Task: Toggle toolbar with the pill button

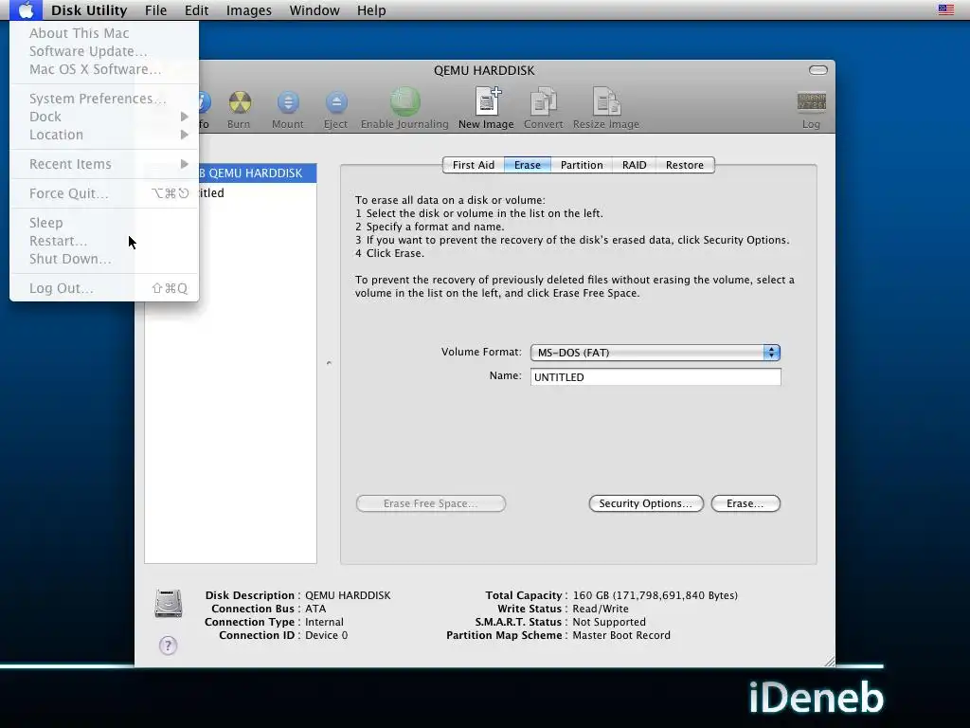Action: click(x=817, y=70)
